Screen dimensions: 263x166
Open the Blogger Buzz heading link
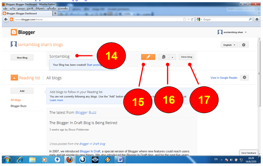tap(86, 112)
